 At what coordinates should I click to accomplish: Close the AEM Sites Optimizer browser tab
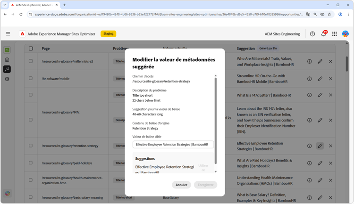(57, 5)
